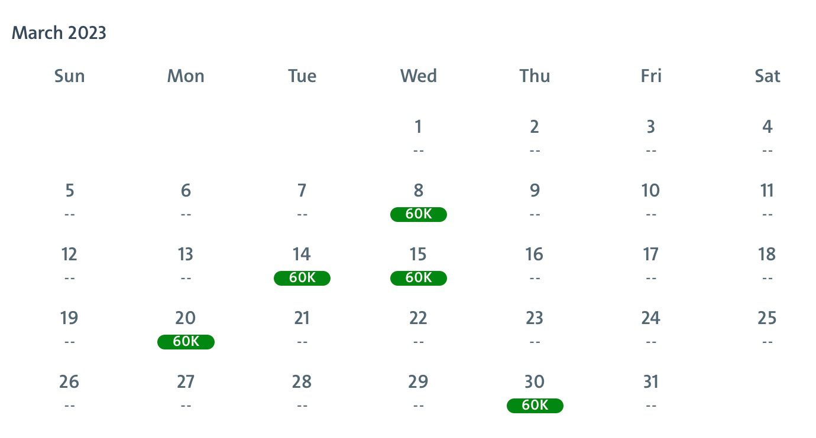Viewport: 816px width, 438px height.
Task: Click the Mon column header
Action: (x=186, y=76)
